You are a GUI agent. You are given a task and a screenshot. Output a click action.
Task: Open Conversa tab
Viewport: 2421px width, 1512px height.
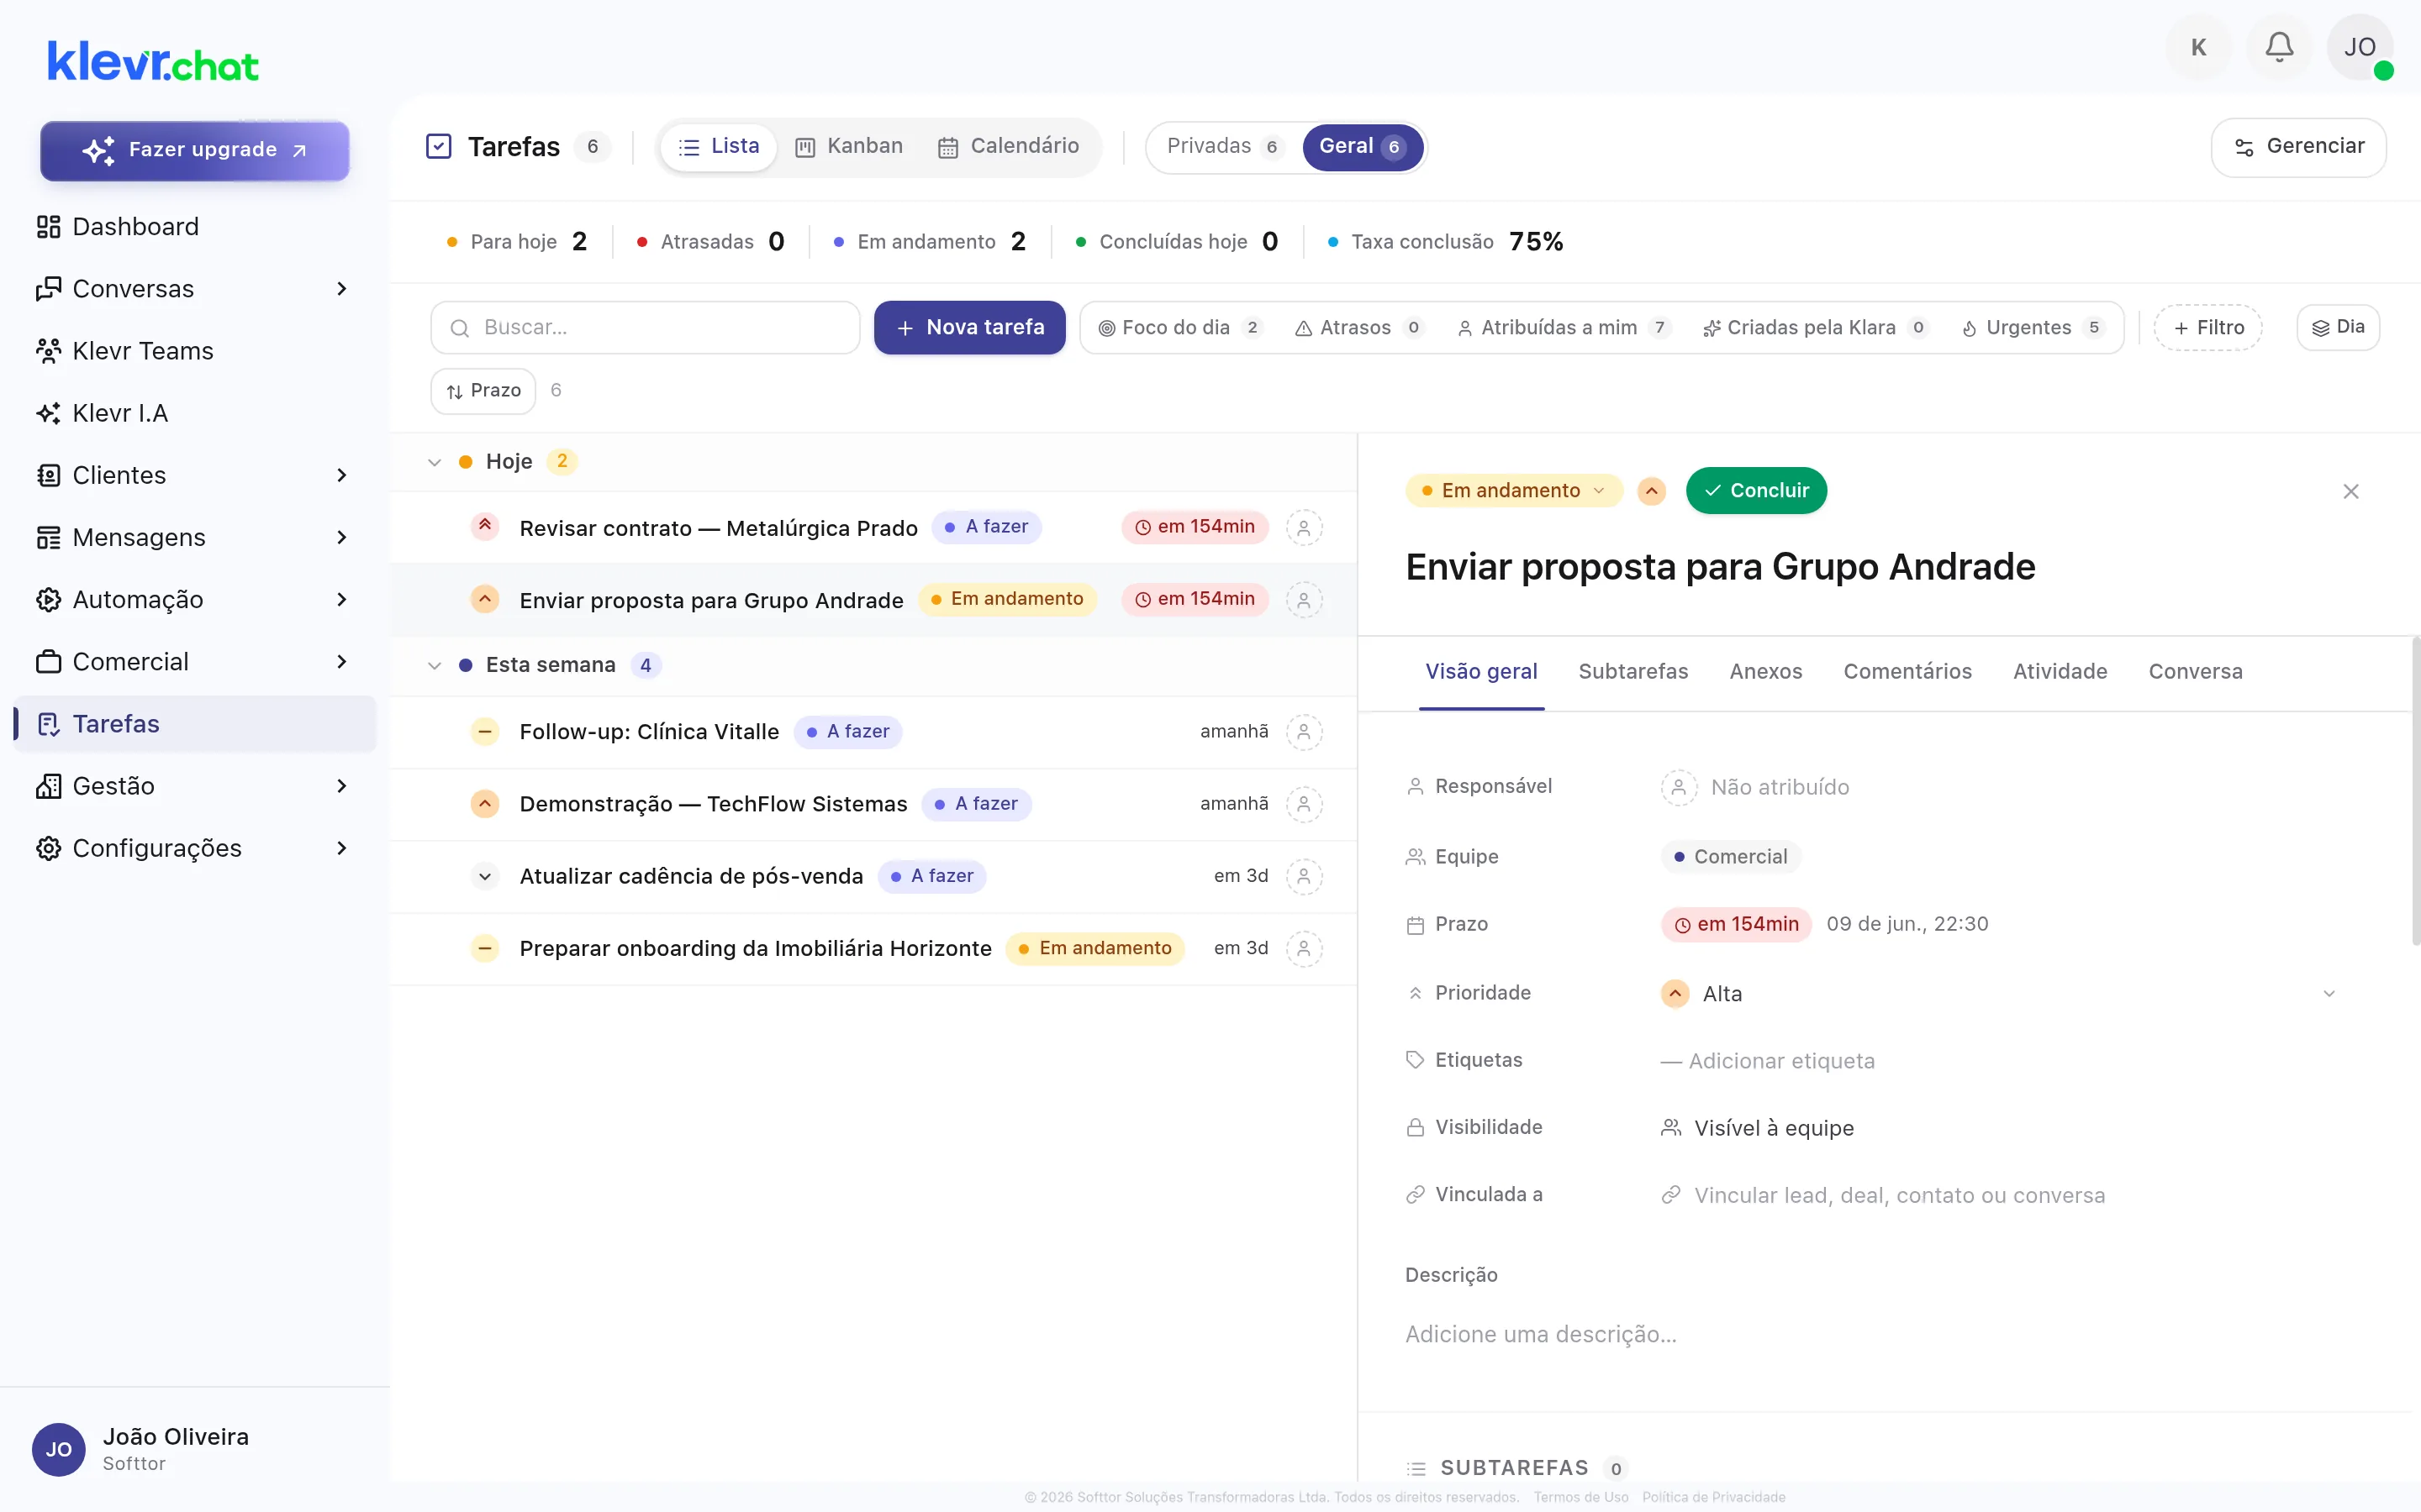click(2195, 672)
